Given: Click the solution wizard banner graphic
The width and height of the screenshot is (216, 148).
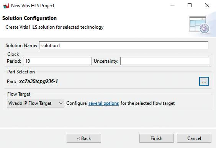Looking at the screenshot, I should coord(199,24).
